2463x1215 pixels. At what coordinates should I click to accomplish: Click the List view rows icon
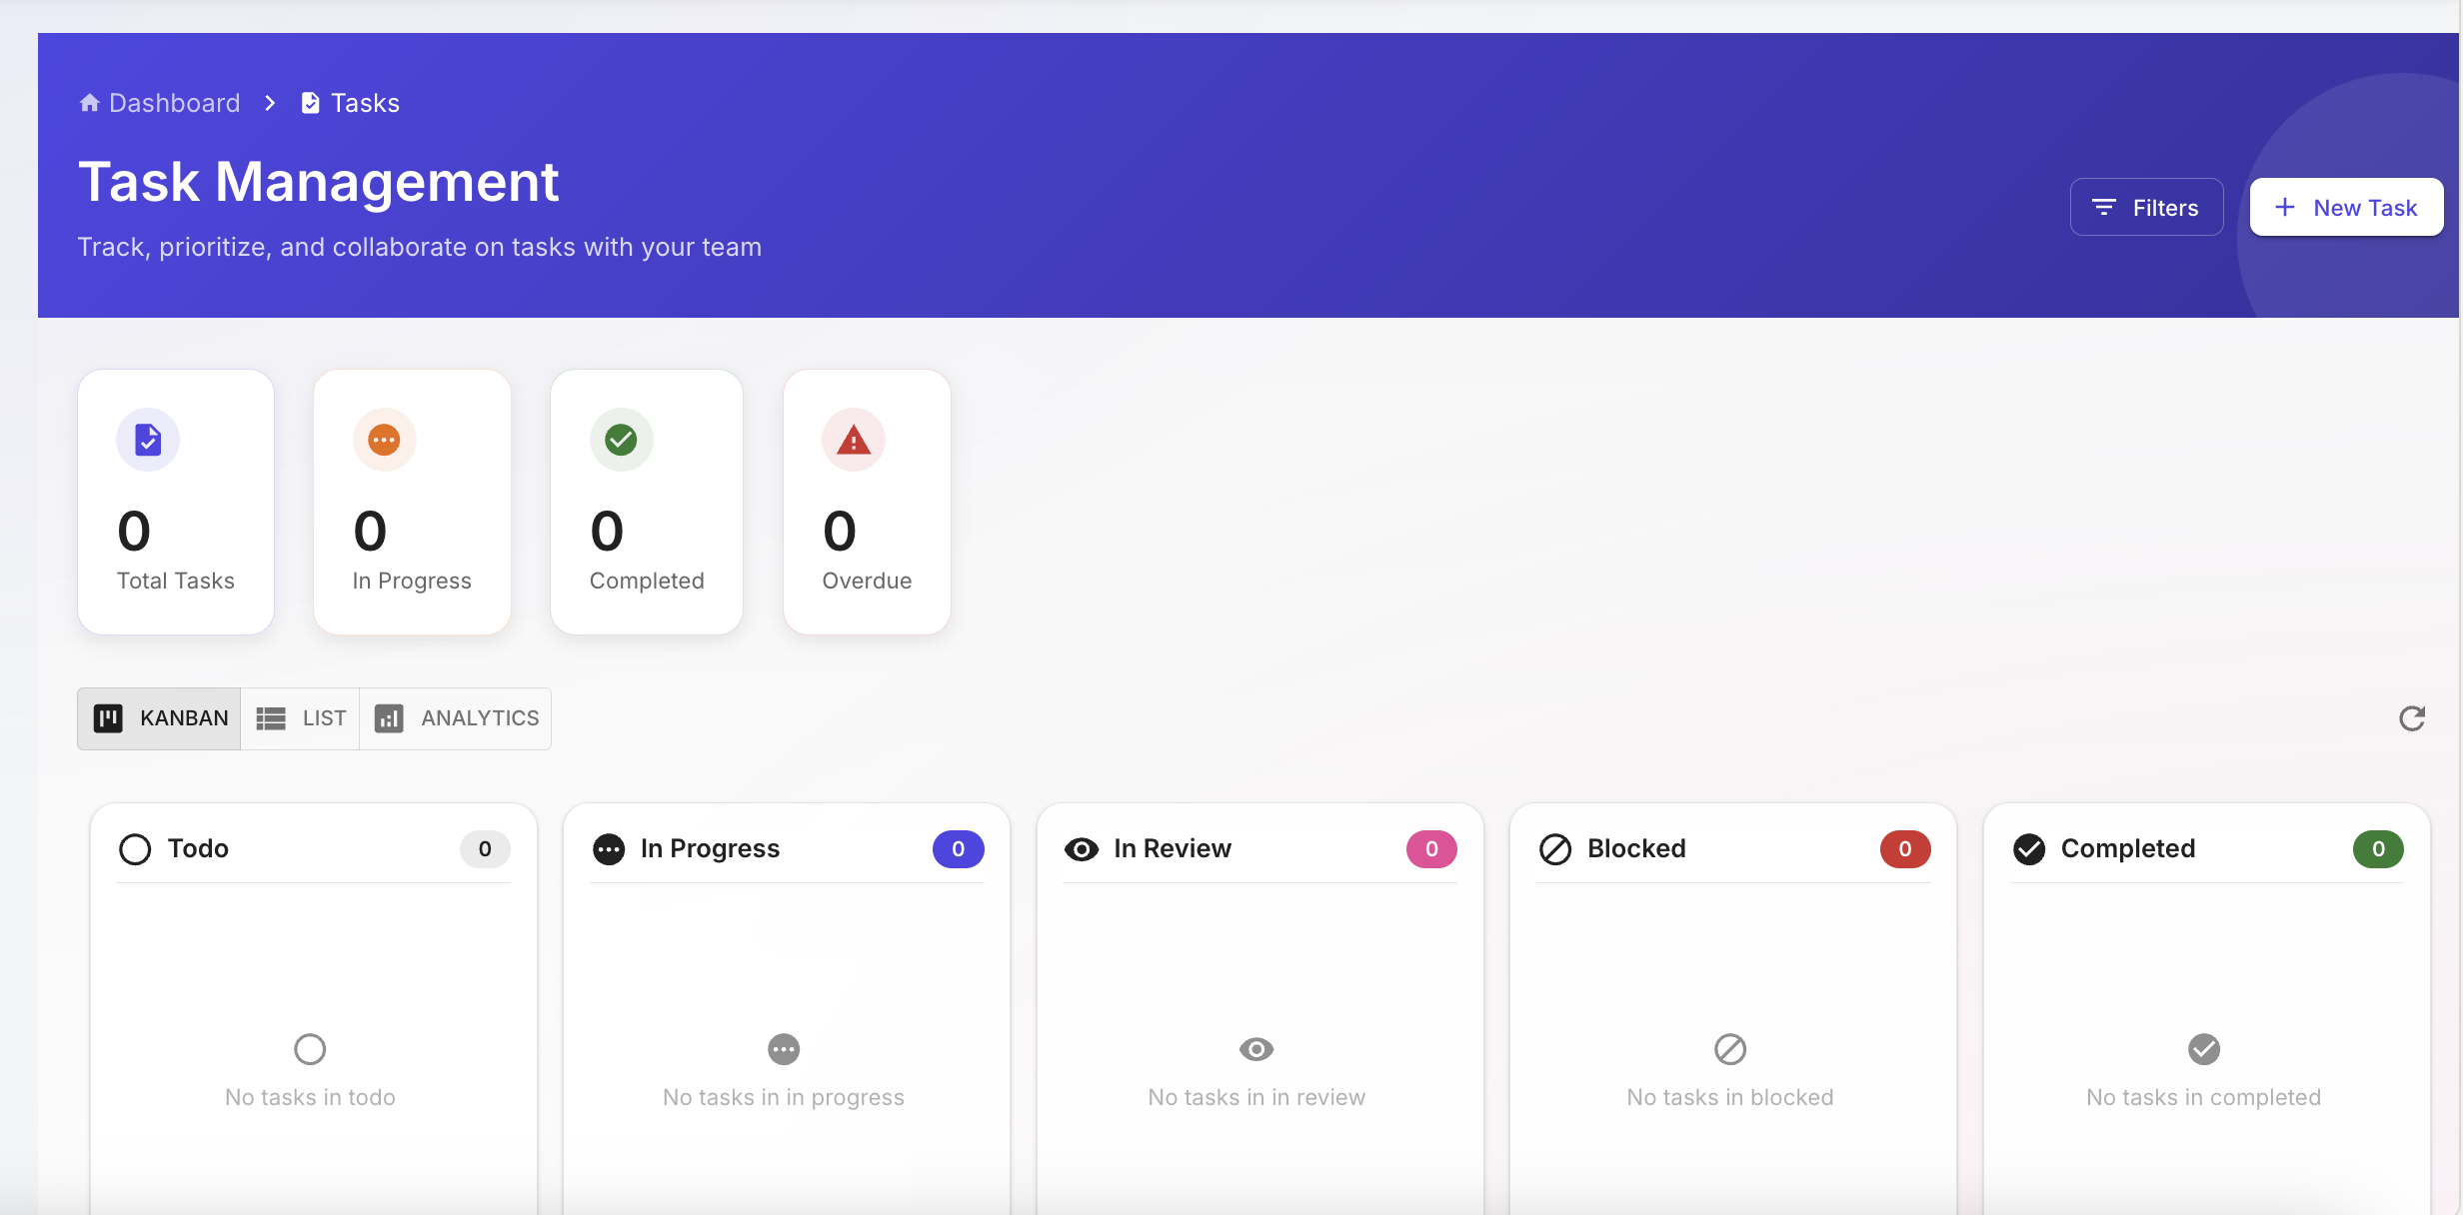coord(271,718)
